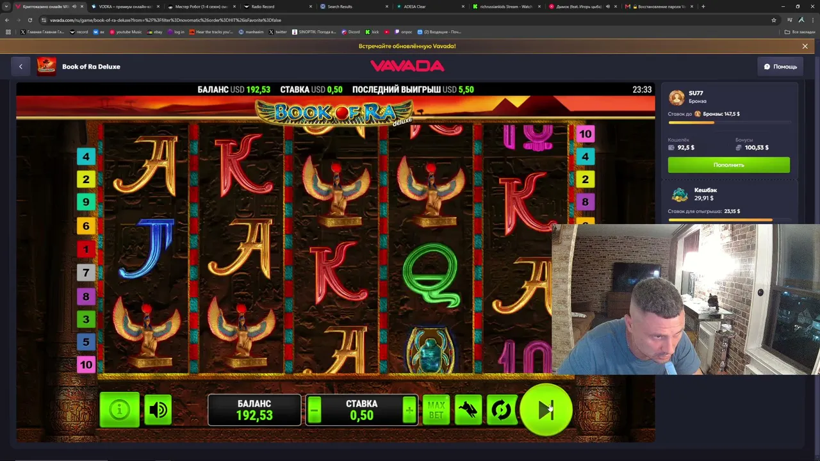Image resolution: width=820 pixels, height=461 pixels.
Task: Open the green game info button
Action: [119, 410]
